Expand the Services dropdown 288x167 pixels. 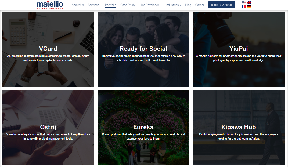tap(94, 5)
